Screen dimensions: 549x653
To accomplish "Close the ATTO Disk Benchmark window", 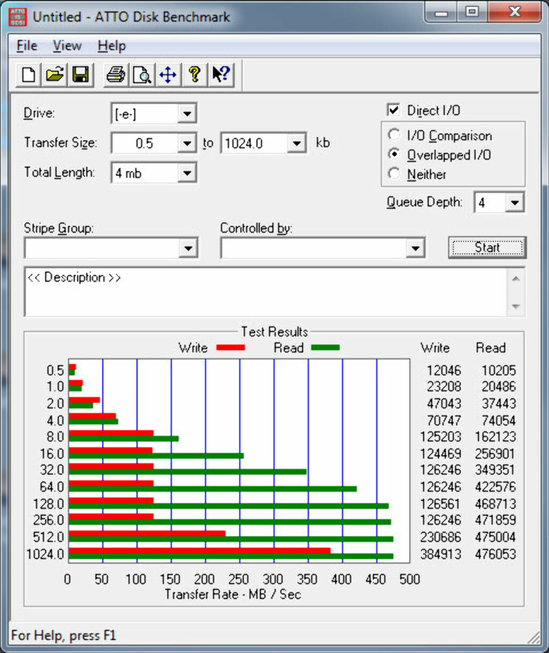I will click(514, 13).
